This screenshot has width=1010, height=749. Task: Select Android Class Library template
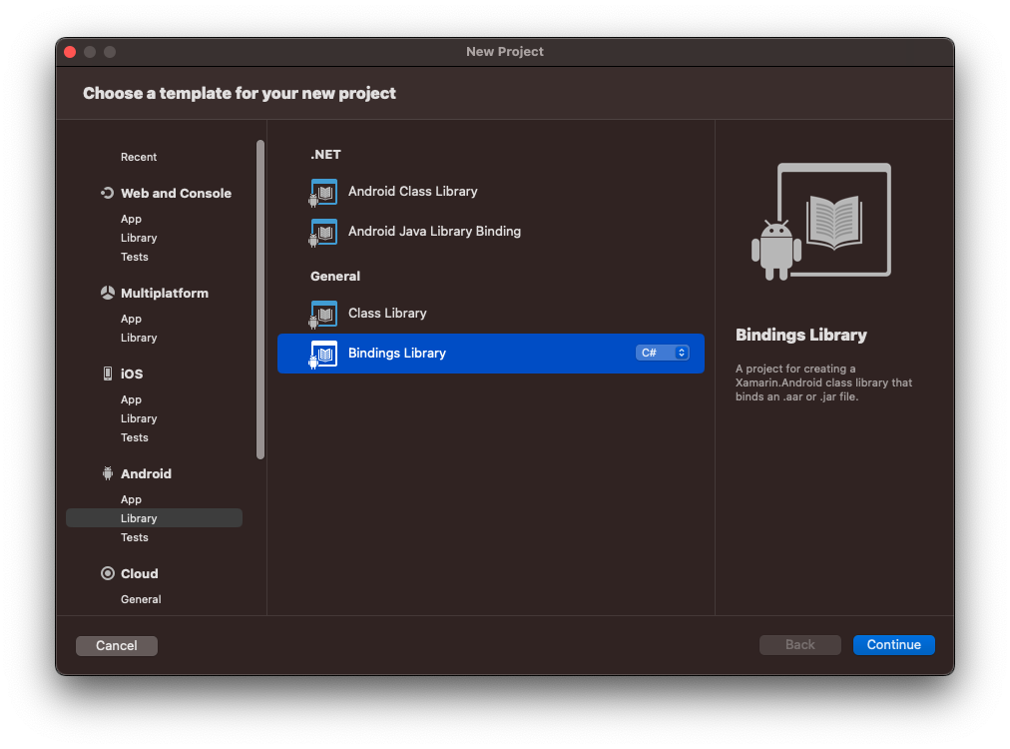(x=491, y=192)
